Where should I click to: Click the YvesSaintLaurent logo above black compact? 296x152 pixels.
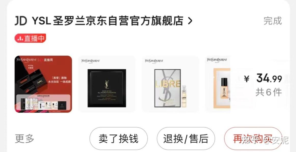(91, 61)
